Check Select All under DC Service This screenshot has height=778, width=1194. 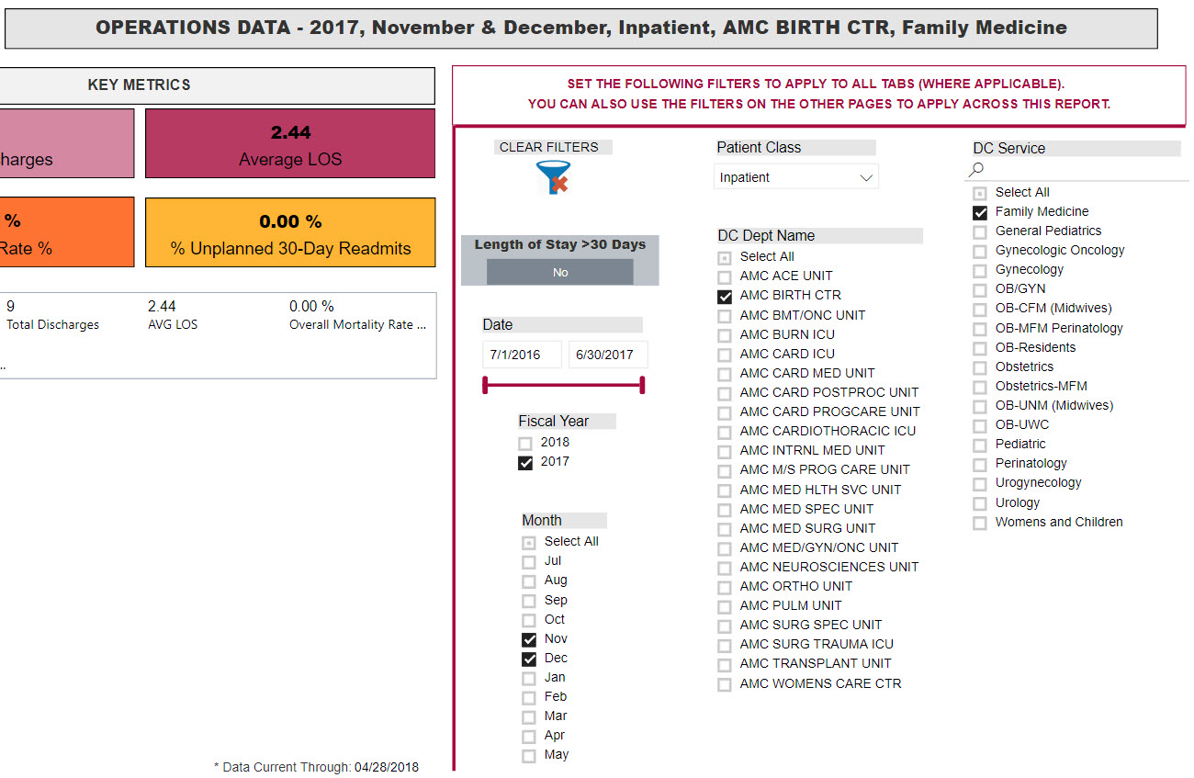point(980,193)
